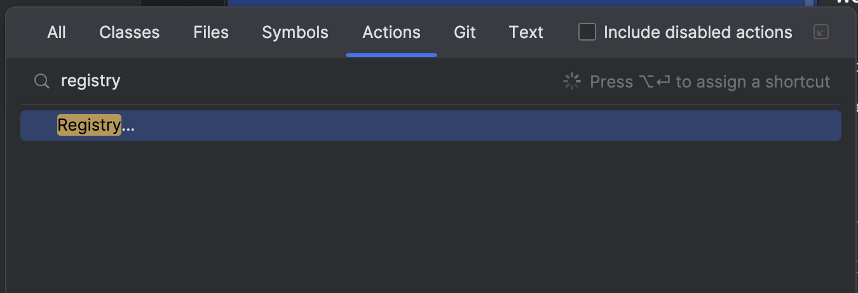858x293 pixels.
Task: Open the Text search tab
Action: pyautogui.click(x=526, y=32)
